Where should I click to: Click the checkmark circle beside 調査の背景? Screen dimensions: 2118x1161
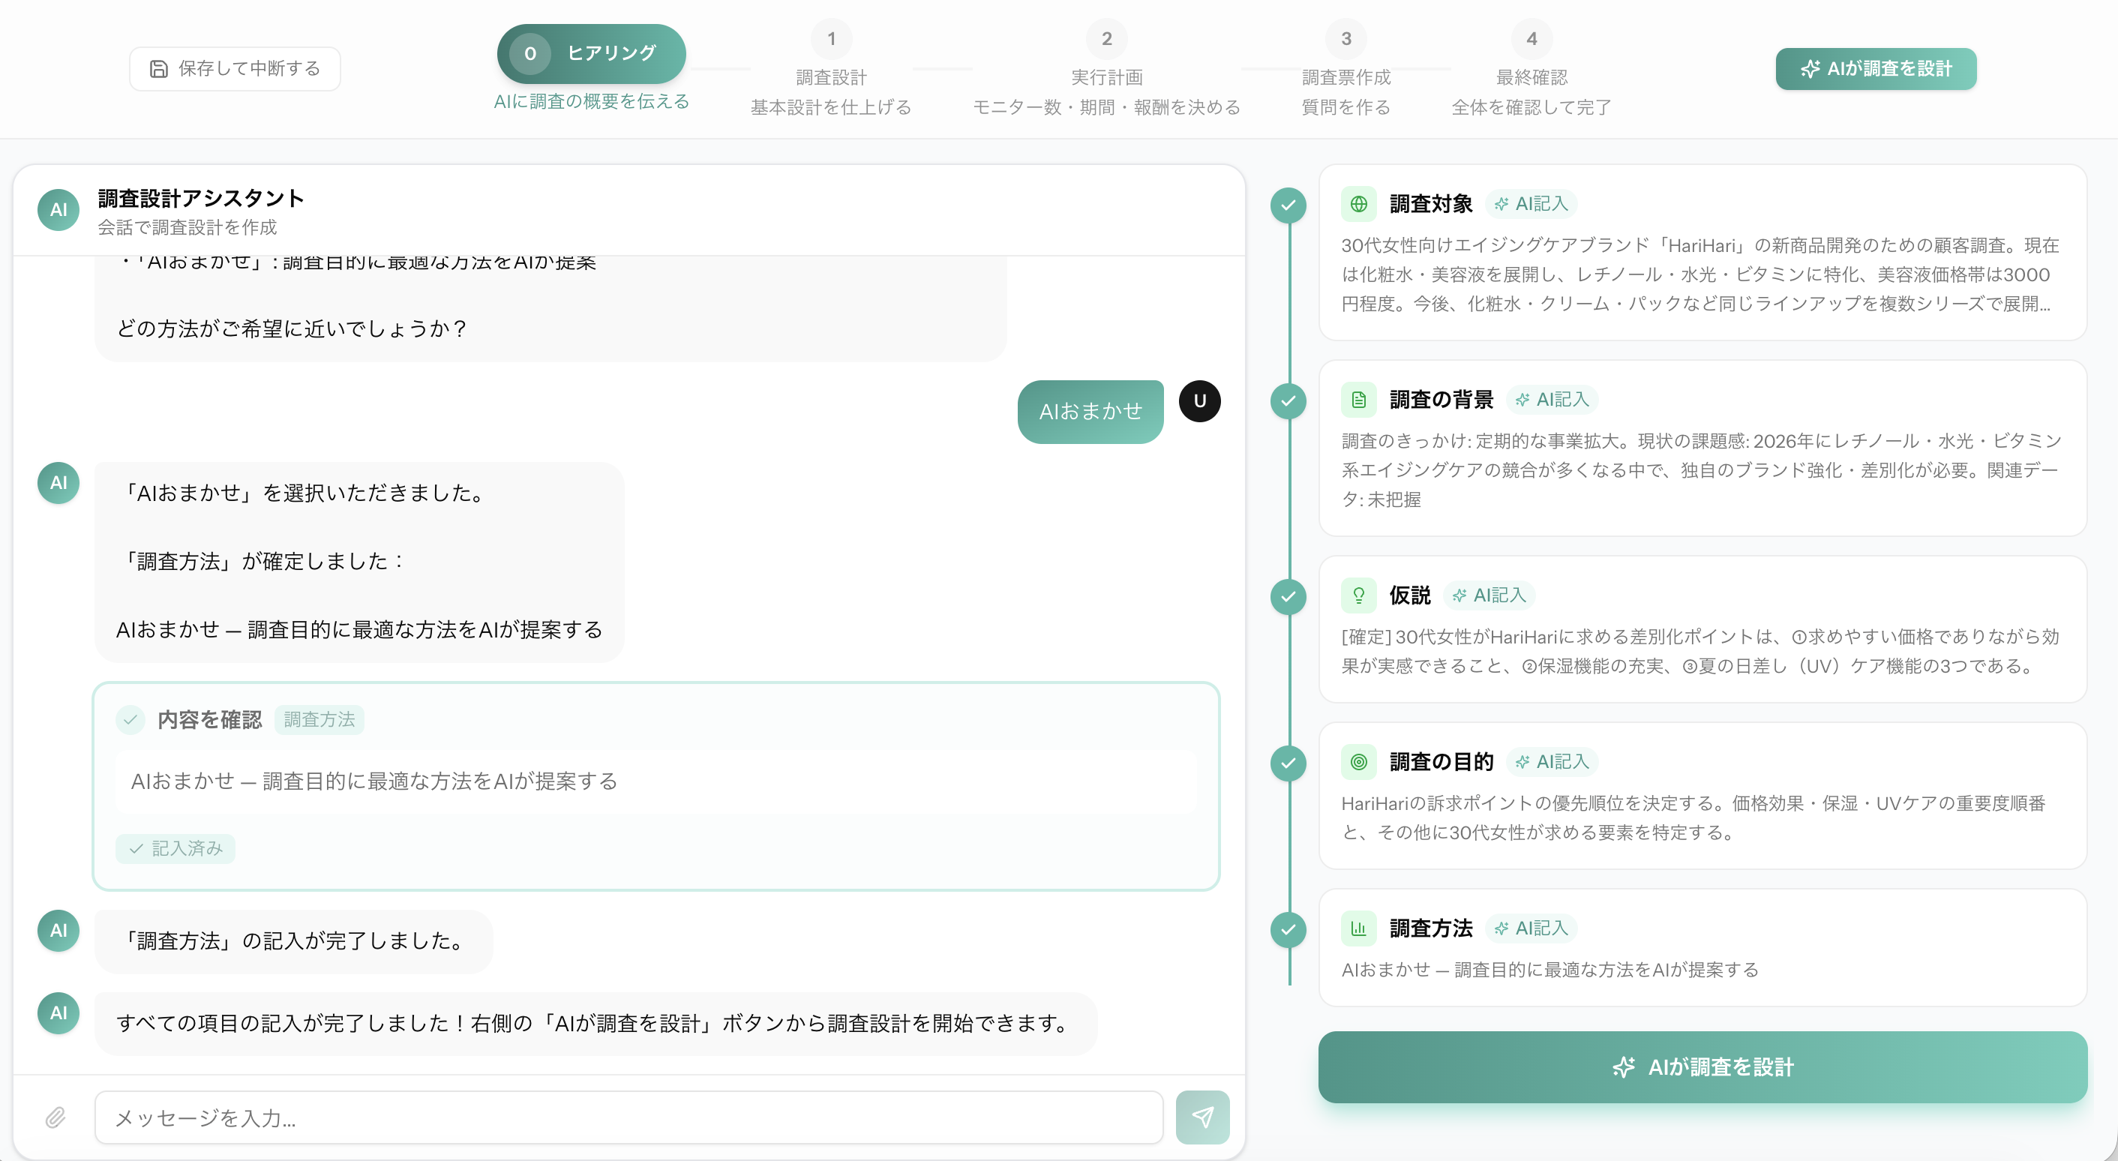(x=1288, y=400)
